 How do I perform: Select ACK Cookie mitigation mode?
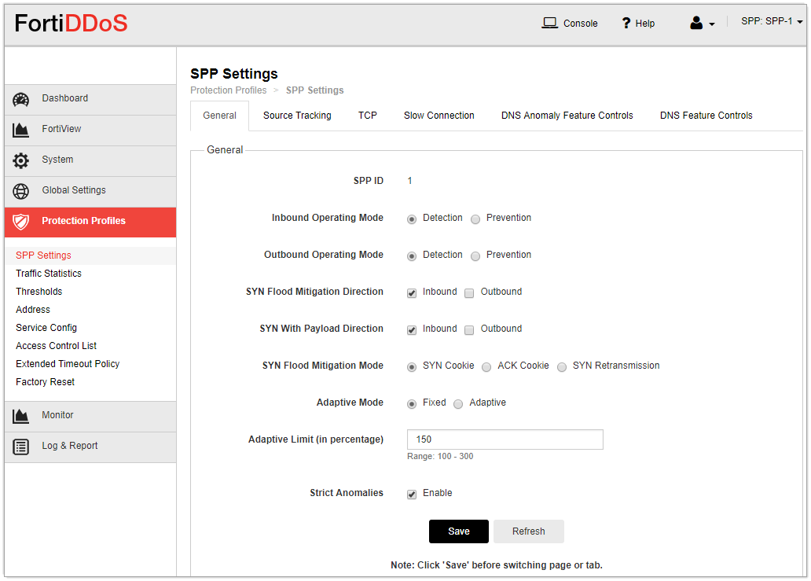[486, 367]
